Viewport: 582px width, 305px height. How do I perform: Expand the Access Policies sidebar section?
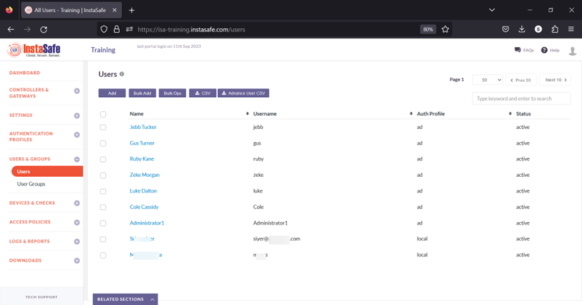(76, 222)
